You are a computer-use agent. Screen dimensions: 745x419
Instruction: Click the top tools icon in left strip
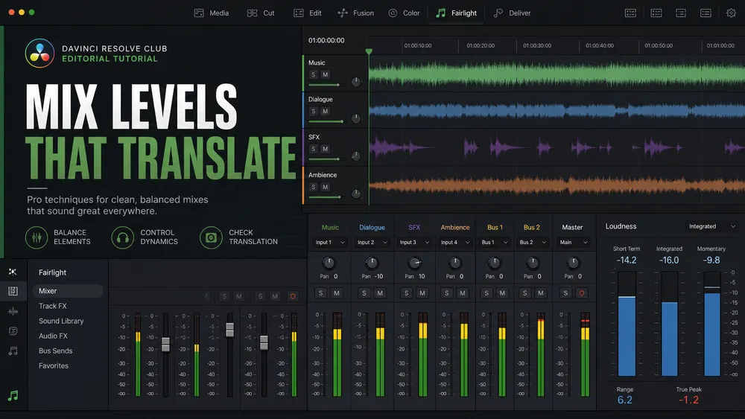point(13,272)
